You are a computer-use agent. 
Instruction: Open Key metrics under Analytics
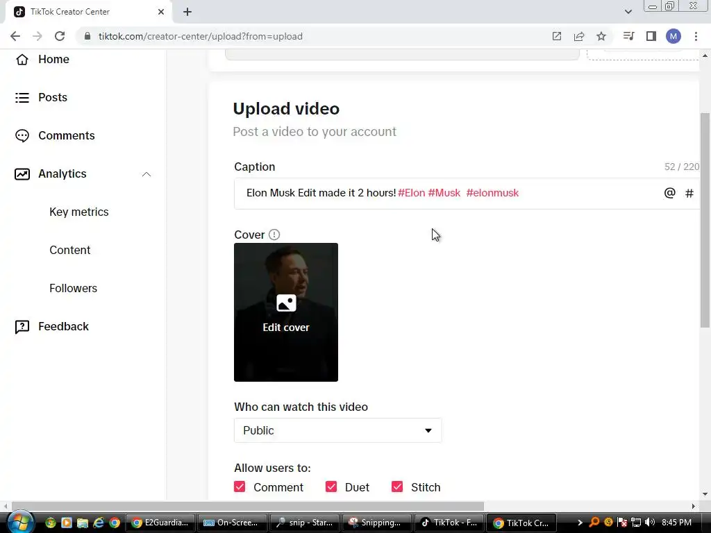(x=79, y=212)
